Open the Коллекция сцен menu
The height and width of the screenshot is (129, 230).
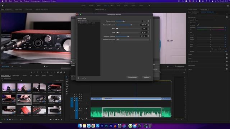coord(35,1)
